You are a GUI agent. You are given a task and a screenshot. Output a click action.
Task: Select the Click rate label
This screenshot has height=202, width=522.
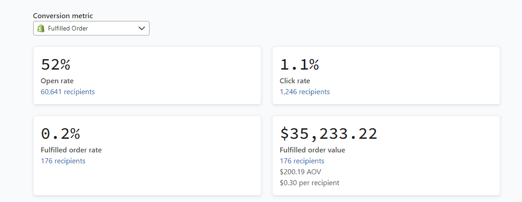[295, 81]
